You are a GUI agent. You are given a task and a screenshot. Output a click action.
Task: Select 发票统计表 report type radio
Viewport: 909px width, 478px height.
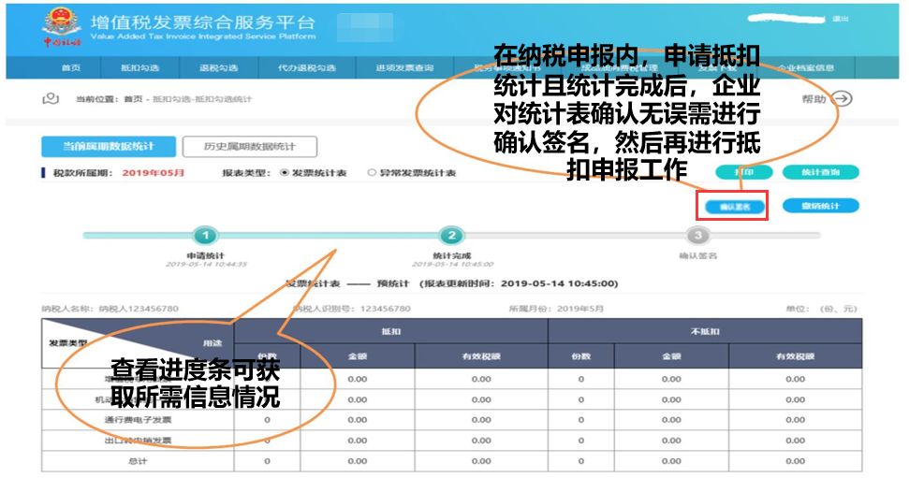coord(285,173)
